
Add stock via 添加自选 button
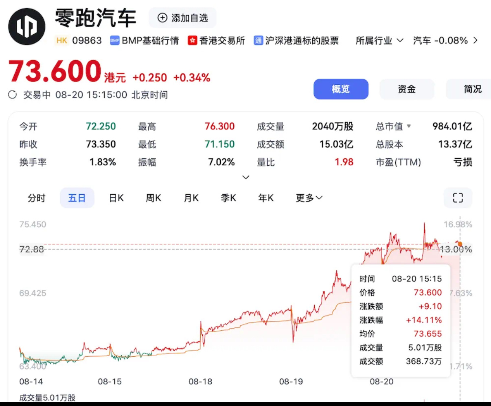tap(182, 18)
